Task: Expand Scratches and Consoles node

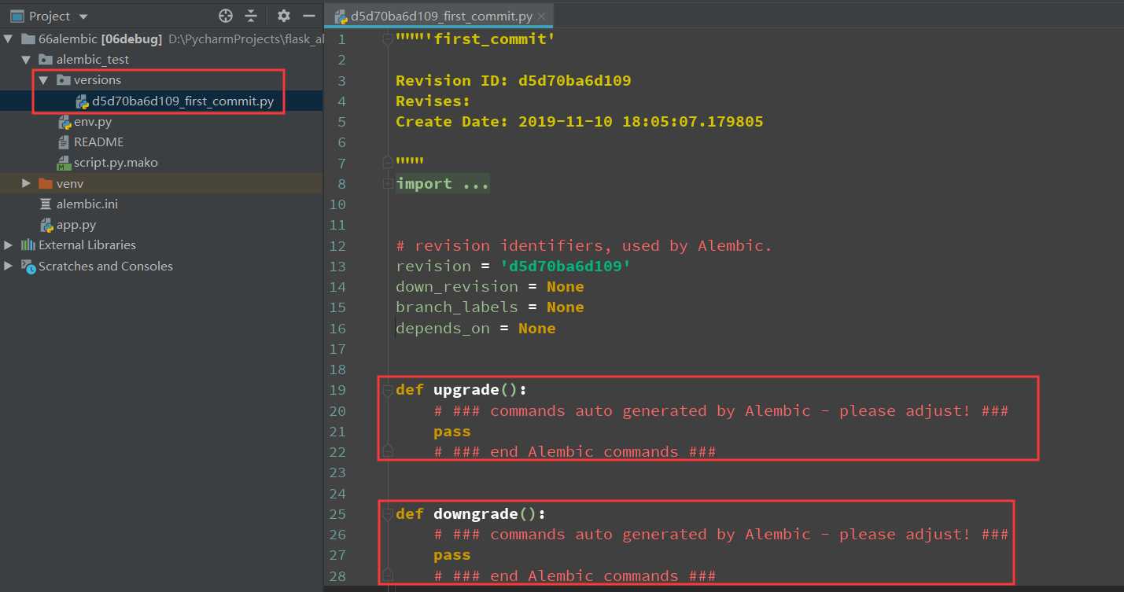Action: click(9, 266)
